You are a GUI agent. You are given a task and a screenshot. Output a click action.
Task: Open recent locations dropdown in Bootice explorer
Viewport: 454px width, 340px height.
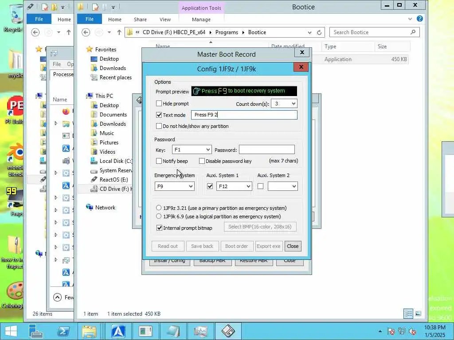[109, 32]
